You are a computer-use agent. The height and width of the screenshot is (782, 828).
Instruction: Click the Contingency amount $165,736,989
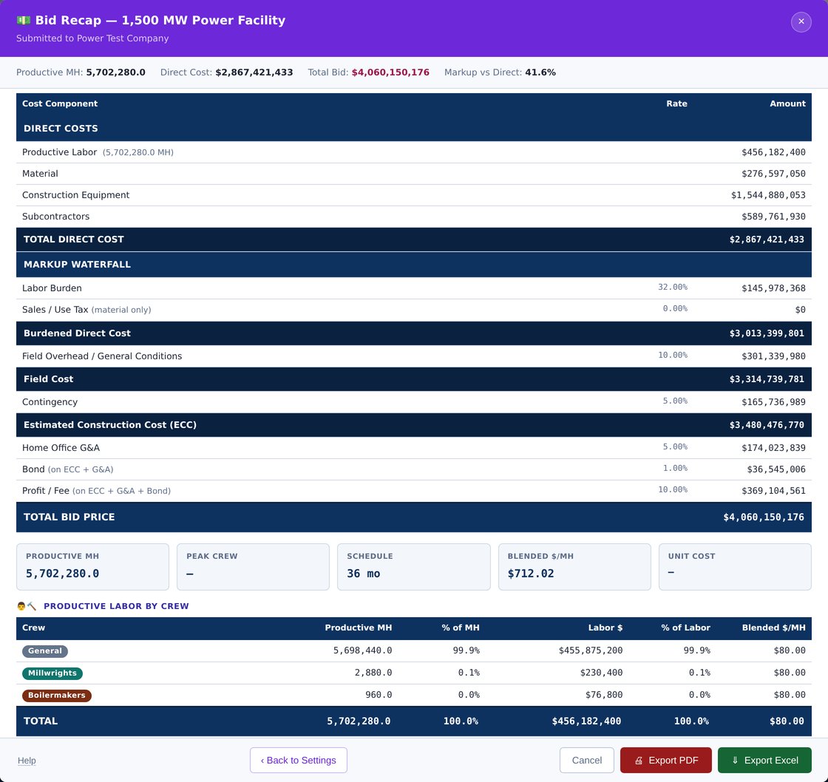coord(773,402)
